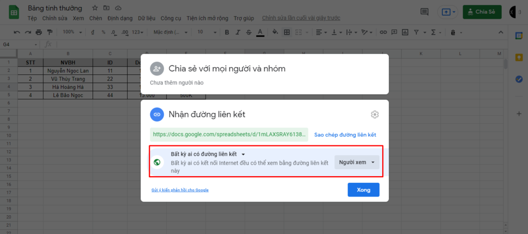Click the Xong button
Image resolution: width=528 pixels, height=234 pixels.
click(363, 190)
